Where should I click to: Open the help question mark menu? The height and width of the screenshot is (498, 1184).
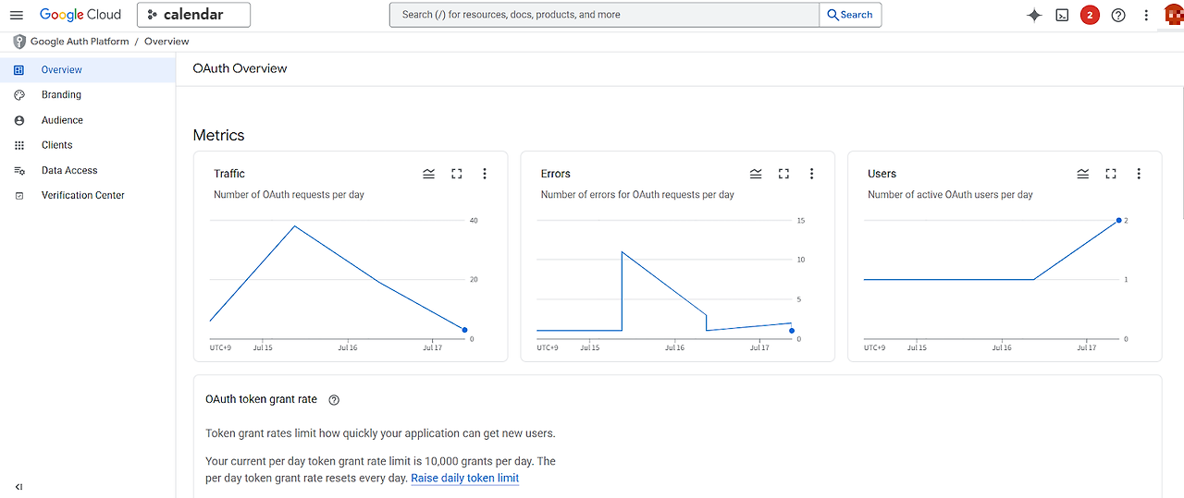click(1118, 15)
